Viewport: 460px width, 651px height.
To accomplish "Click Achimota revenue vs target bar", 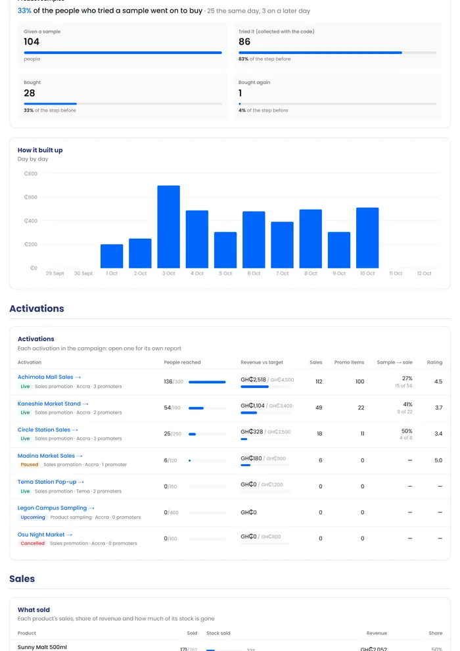I will (x=265, y=387).
